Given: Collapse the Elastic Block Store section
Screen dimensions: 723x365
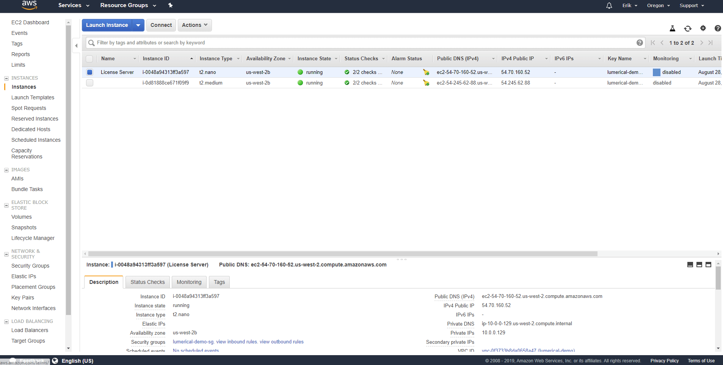Looking at the screenshot, I should [x=6, y=205].
